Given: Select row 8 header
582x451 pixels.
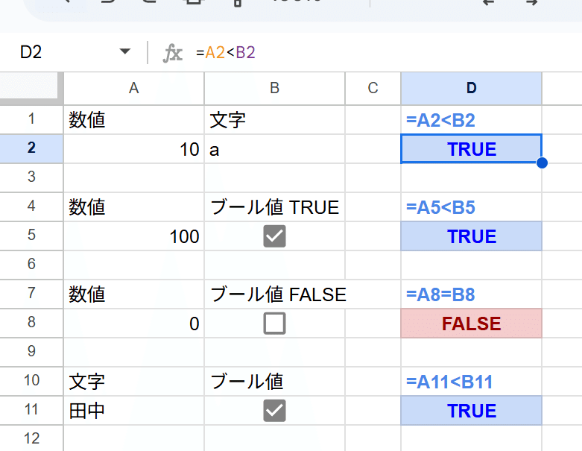Looking at the screenshot, I should coord(31,323).
